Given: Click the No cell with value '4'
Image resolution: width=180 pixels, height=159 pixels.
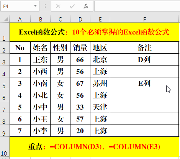Looking at the screenshot, I should point(20,95).
